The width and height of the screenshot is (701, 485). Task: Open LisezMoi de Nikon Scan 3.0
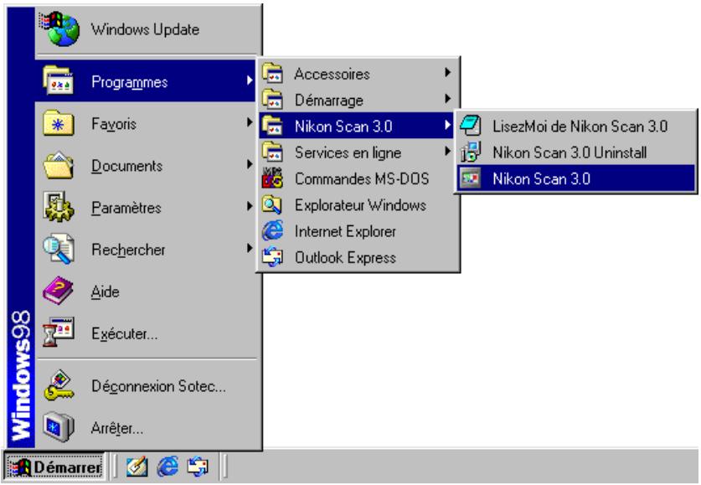(x=576, y=126)
